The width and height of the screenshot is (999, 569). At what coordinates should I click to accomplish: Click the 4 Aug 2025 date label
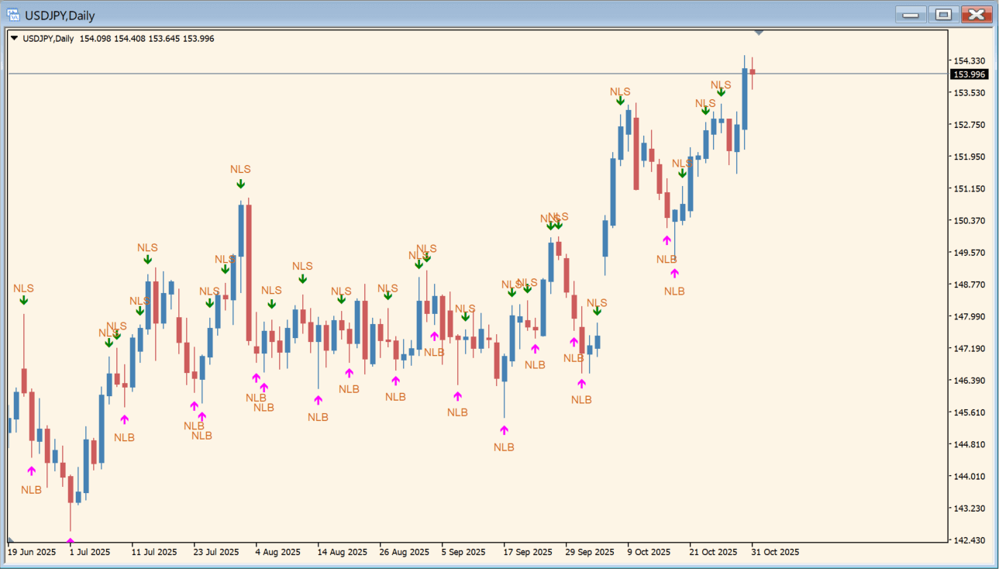tap(277, 552)
